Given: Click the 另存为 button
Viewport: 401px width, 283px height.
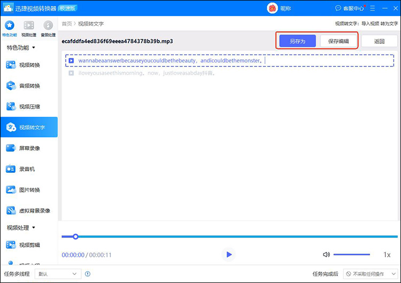Looking at the screenshot, I should pos(297,41).
